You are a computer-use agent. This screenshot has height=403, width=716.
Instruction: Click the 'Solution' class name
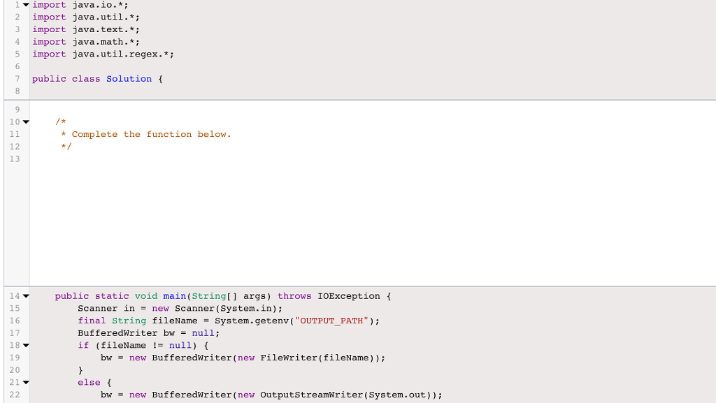tap(129, 79)
